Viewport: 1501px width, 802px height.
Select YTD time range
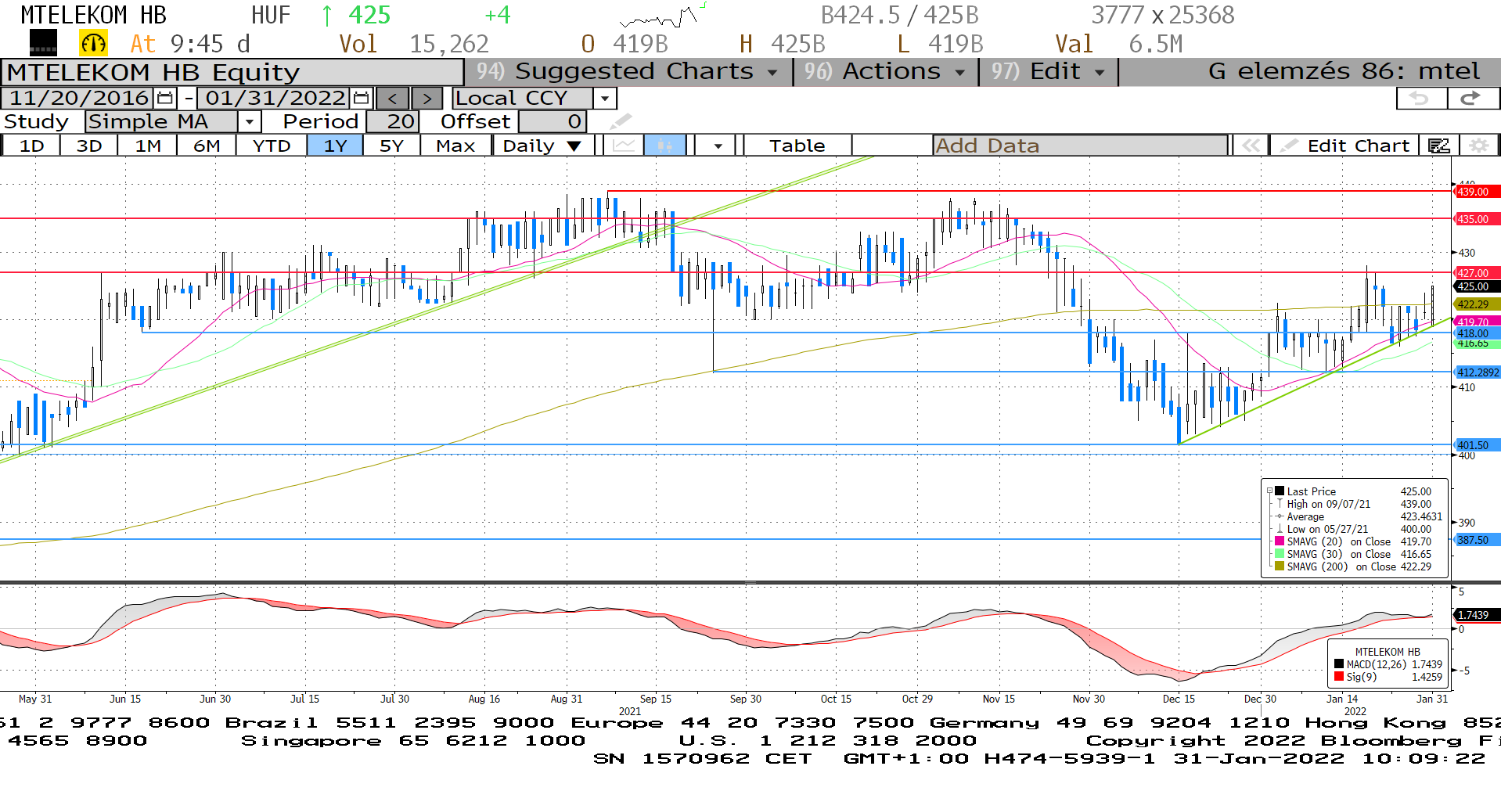click(x=272, y=146)
